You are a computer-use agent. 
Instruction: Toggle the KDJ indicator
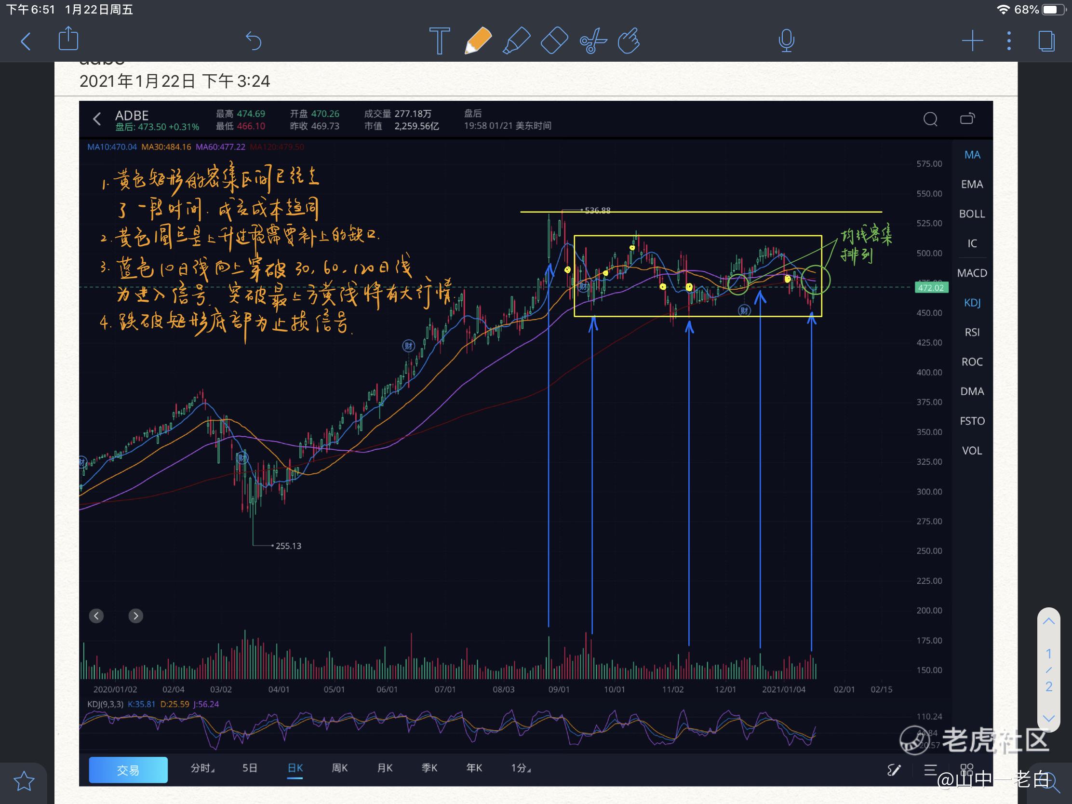(972, 303)
